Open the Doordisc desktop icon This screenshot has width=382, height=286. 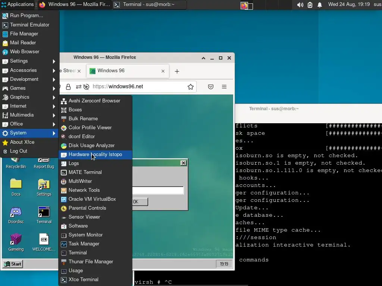pyautogui.click(x=16, y=215)
